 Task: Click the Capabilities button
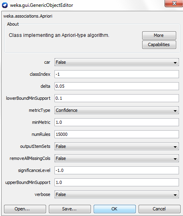tap(159, 44)
